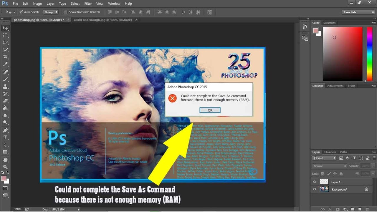Select the Brush tool
Image resolution: width=377 pixels, height=212 pixels.
5,79
